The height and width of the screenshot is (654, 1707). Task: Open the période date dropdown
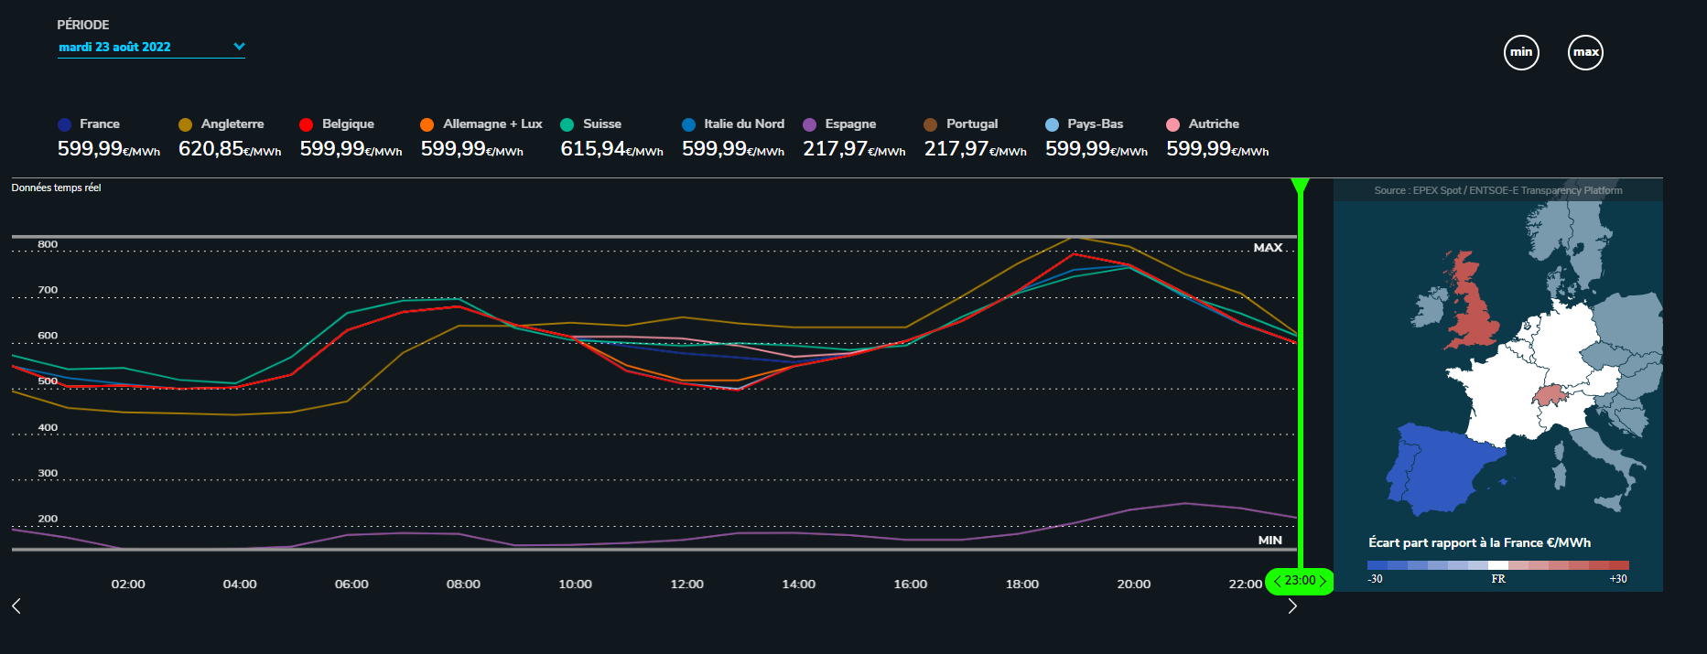coord(115,47)
